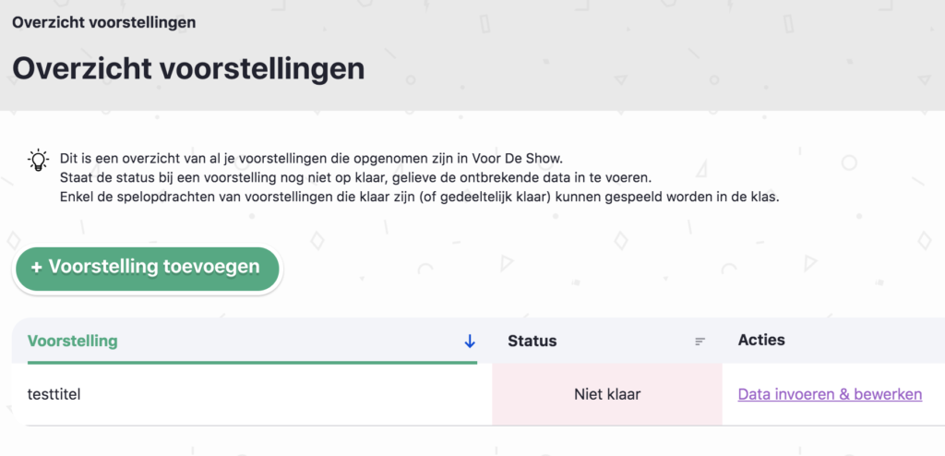Click the plus sign on the green button

(37, 267)
